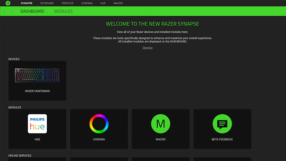Switch to the Modules tab

coord(63,11)
